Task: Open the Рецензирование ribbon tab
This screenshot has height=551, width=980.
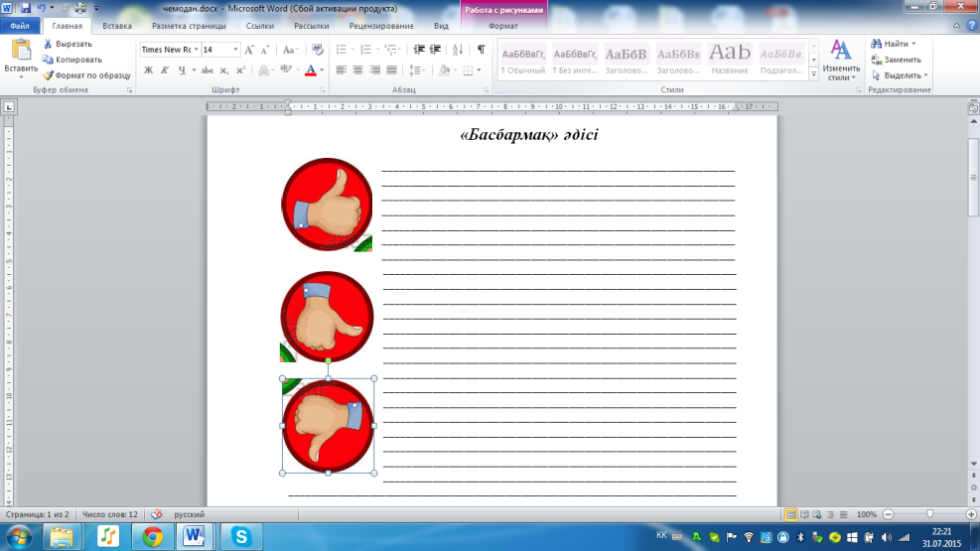Action: click(381, 26)
